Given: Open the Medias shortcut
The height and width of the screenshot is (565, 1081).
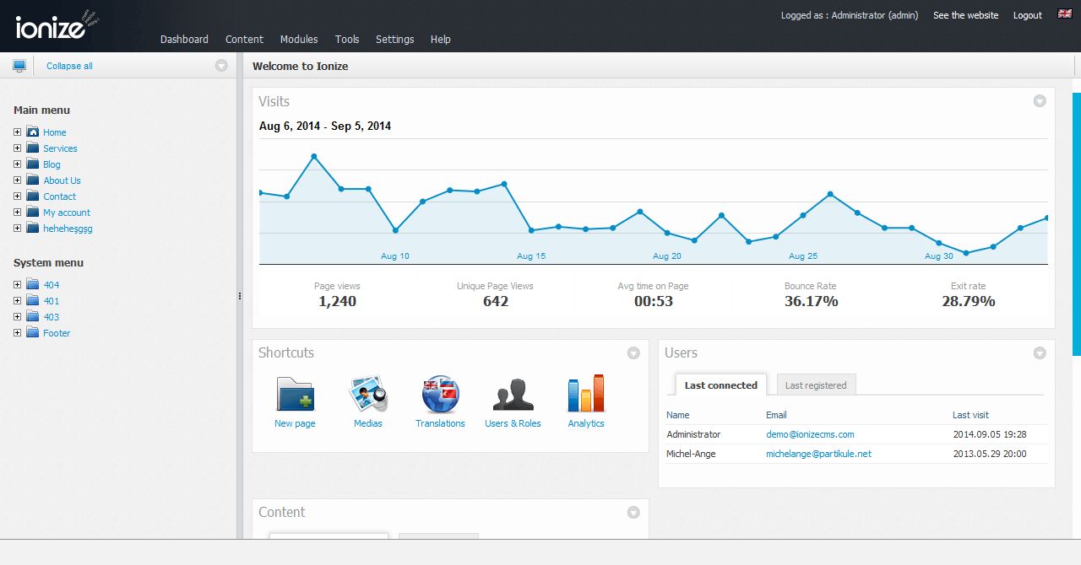Looking at the screenshot, I should [x=367, y=396].
